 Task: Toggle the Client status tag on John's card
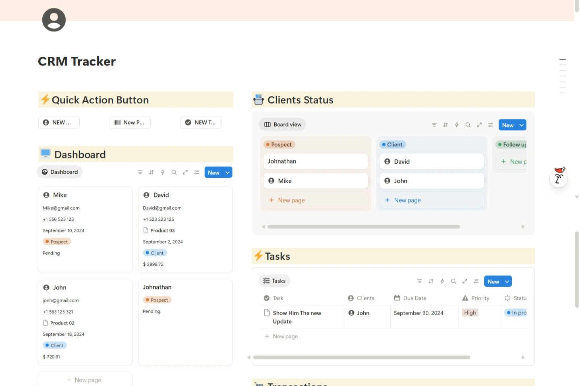(x=54, y=345)
